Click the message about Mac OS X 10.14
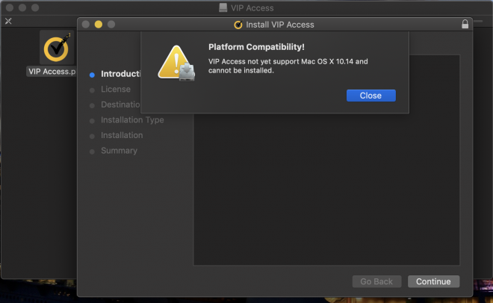This screenshot has width=493, height=303. pos(288,66)
